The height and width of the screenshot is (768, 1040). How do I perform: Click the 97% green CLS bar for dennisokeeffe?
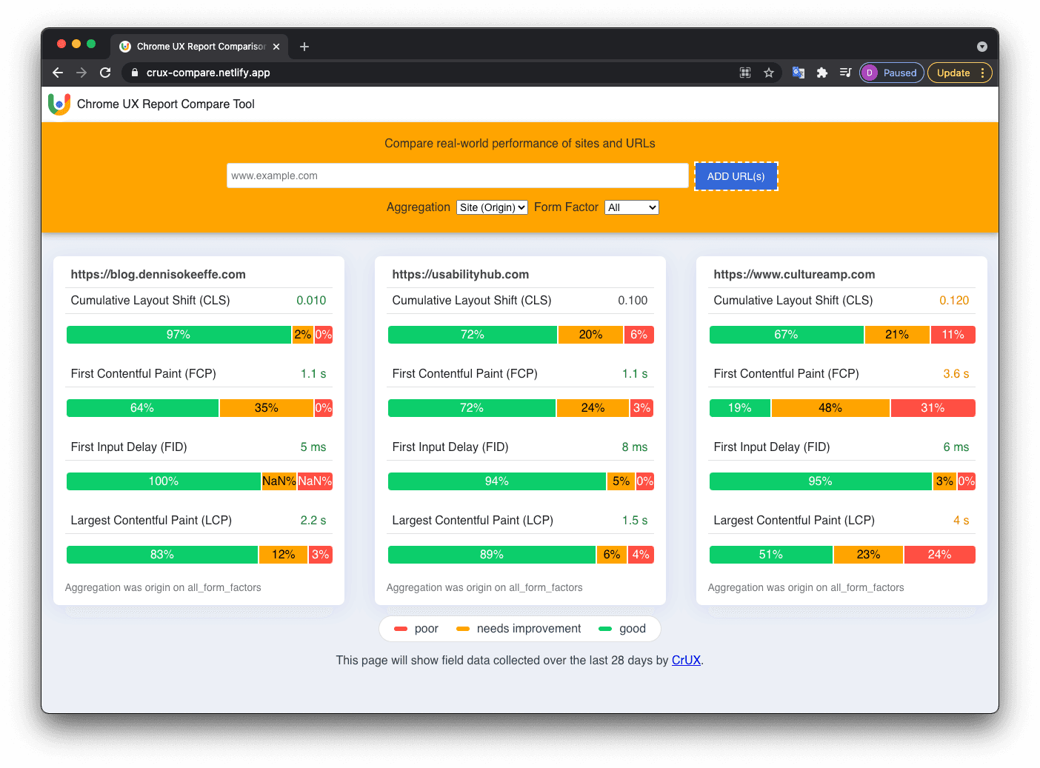point(179,335)
